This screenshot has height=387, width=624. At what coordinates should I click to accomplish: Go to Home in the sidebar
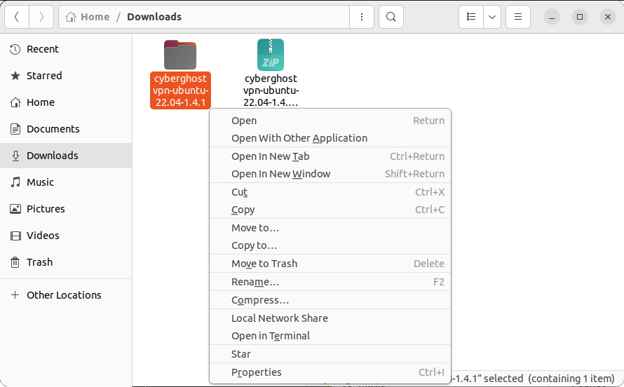pyautogui.click(x=66, y=102)
